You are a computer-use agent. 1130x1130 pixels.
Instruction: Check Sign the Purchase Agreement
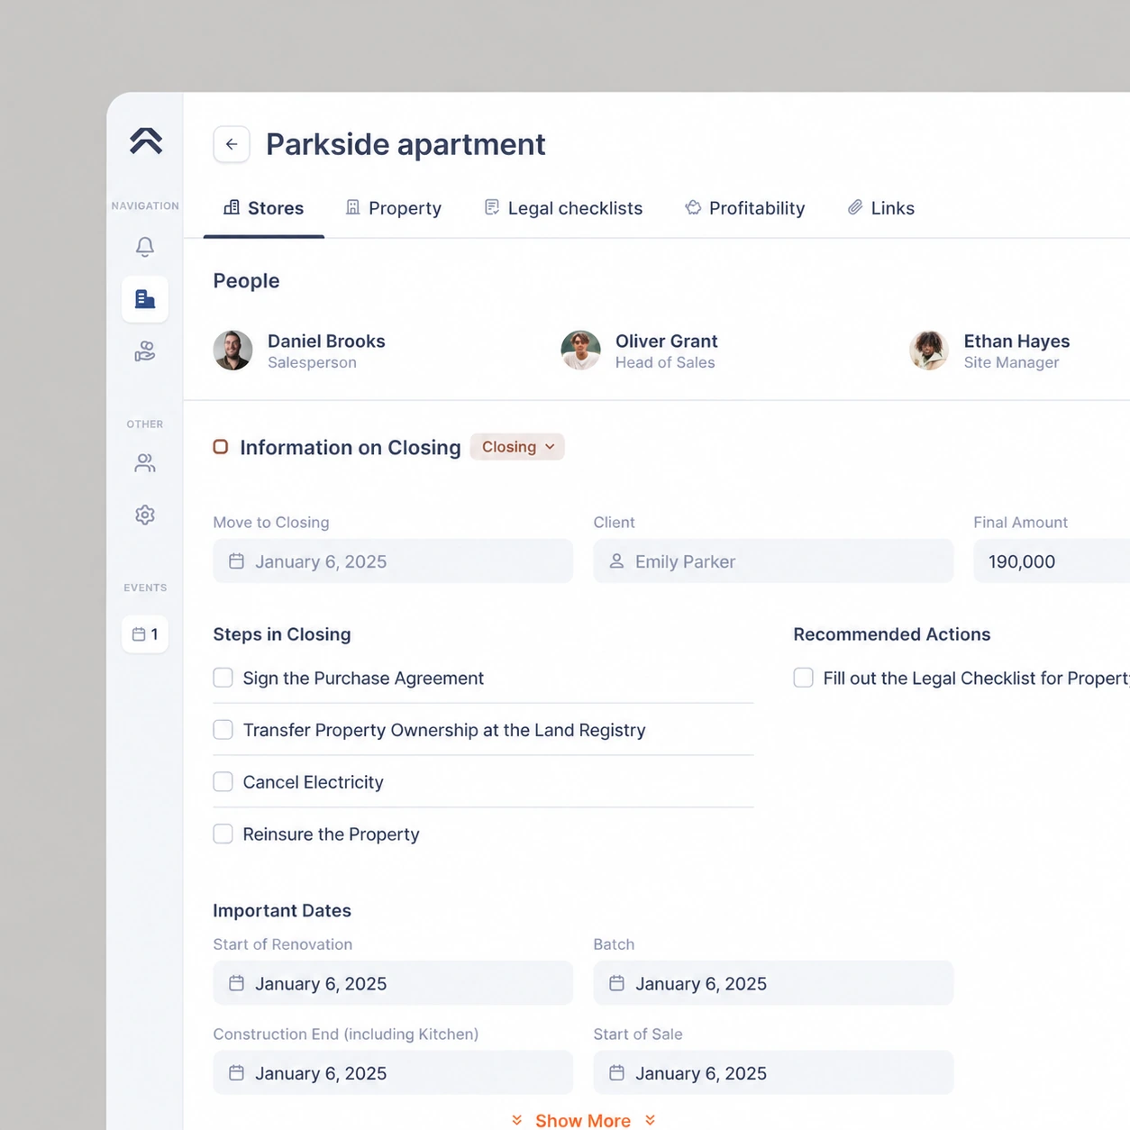(223, 678)
